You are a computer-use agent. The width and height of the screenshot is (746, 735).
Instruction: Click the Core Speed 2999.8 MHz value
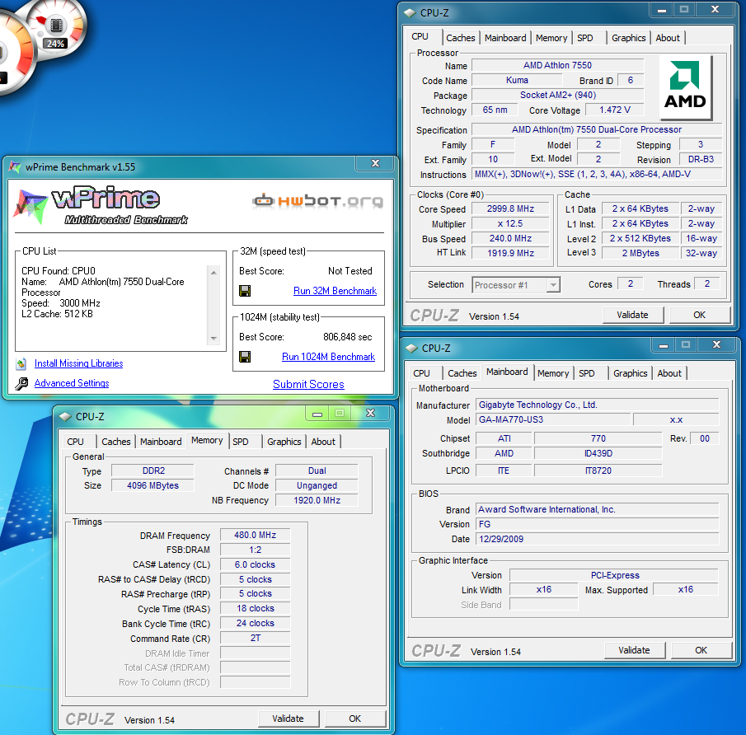pos(510,208)
